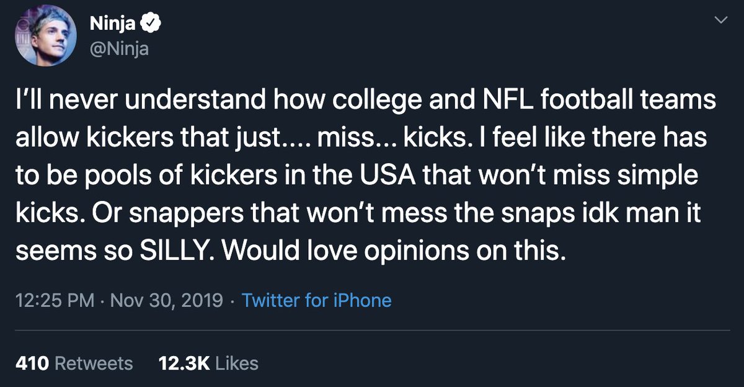
Task: Click the @Ninja handle
Action: coord(119,48)
